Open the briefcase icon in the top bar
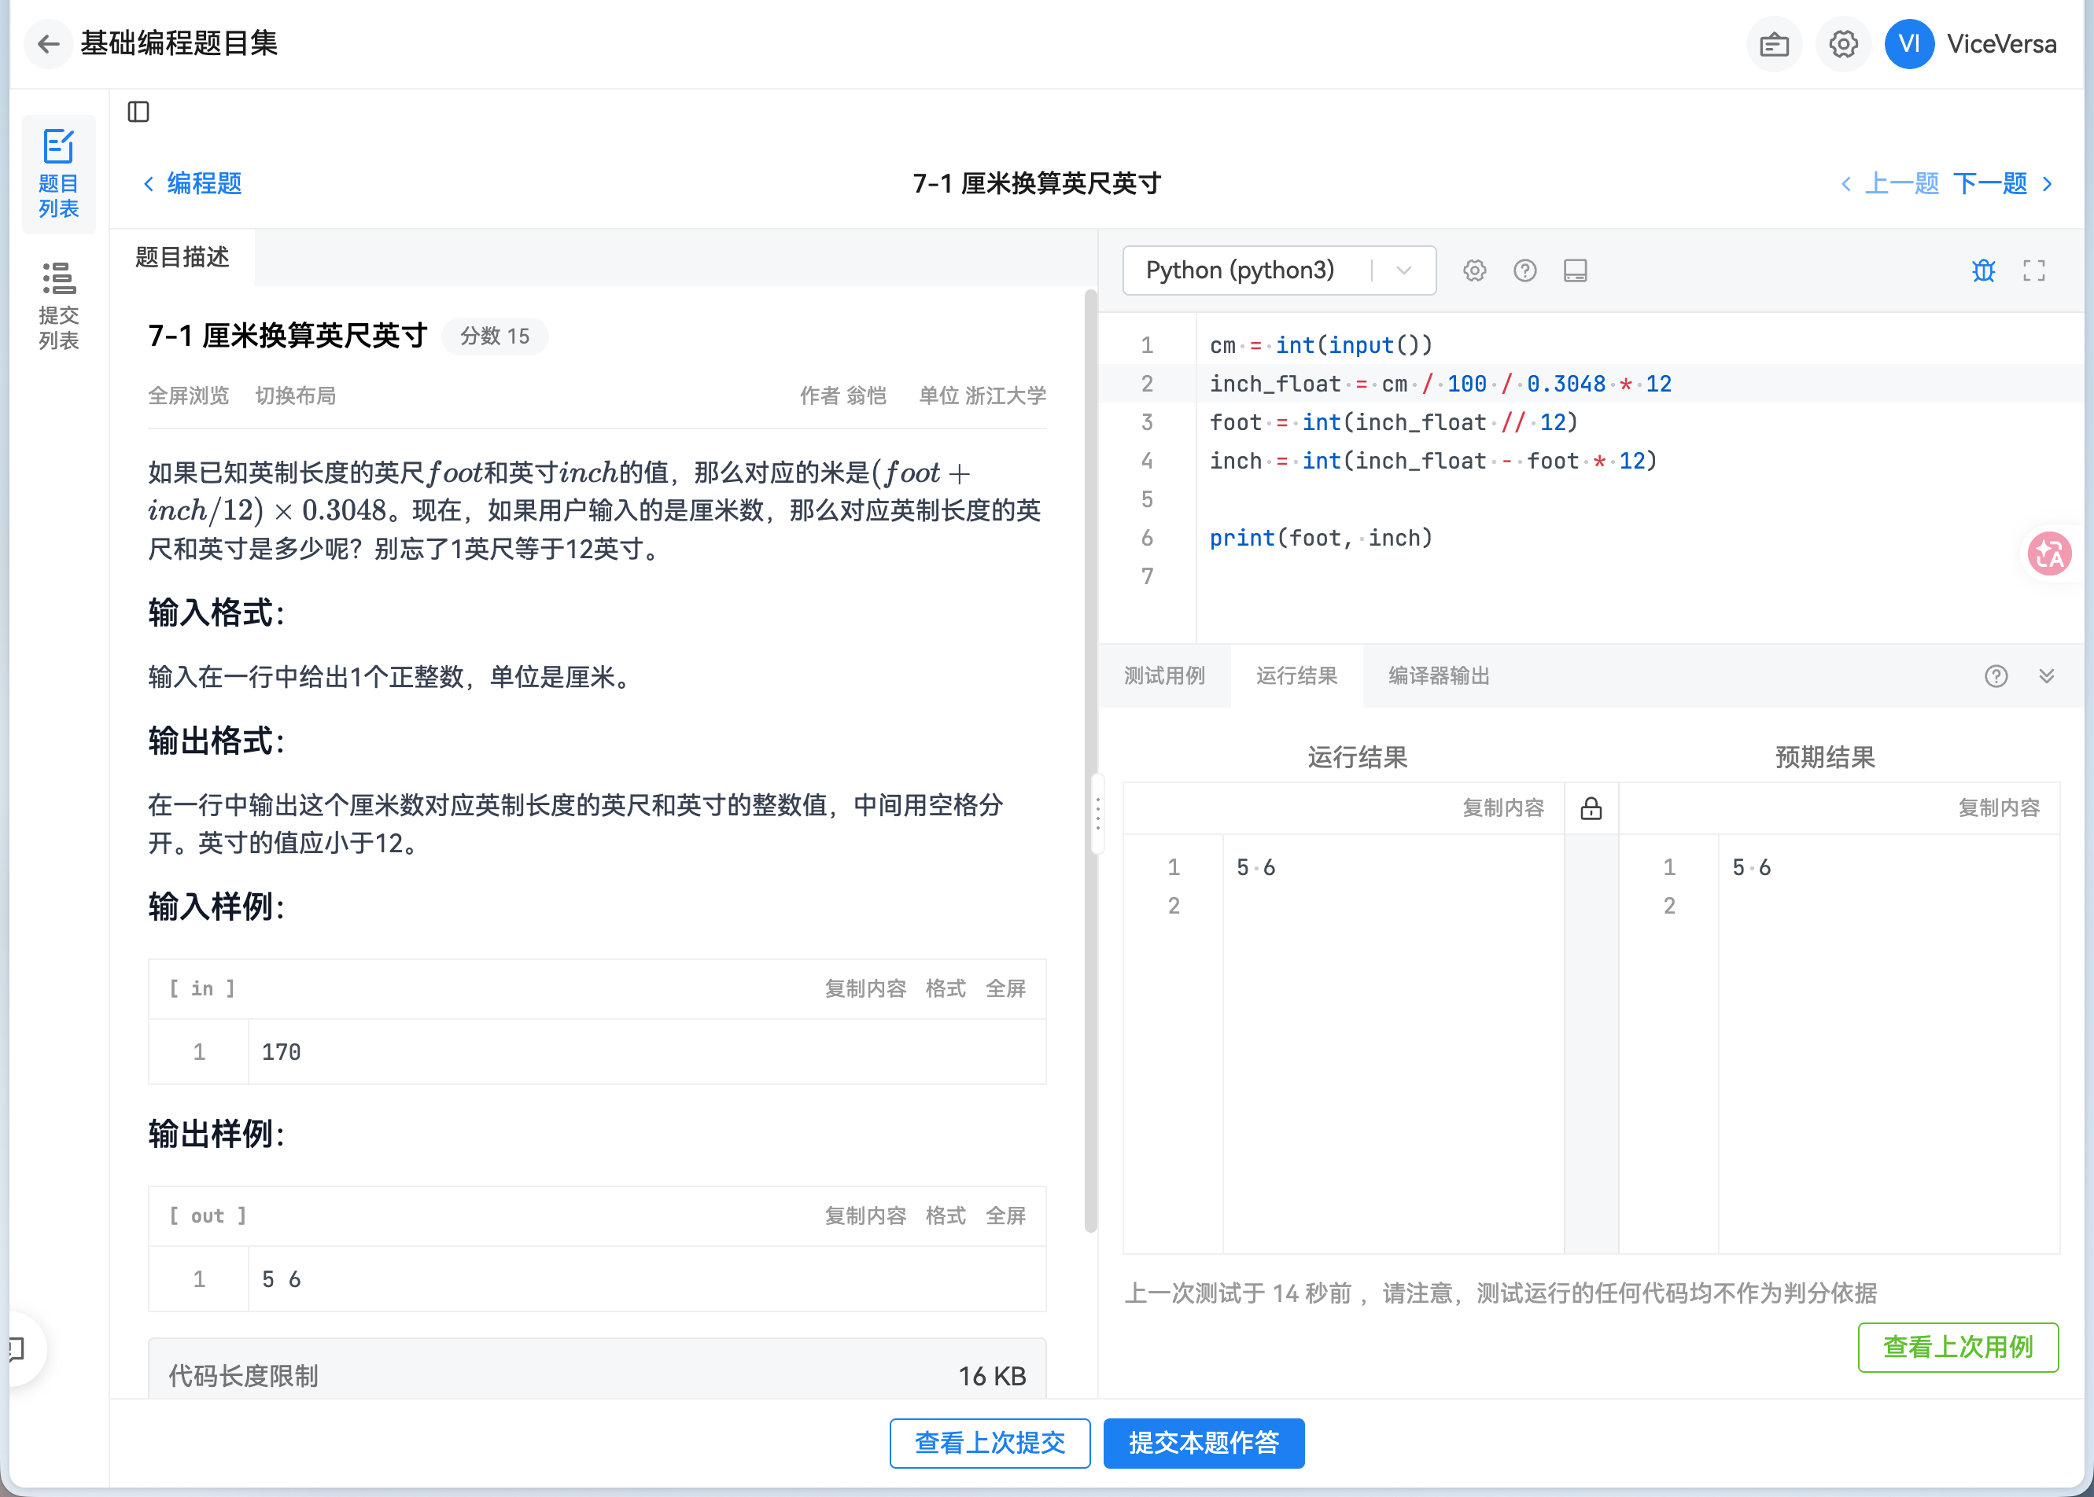This screenshot has height=1497, width=2094. [1773, 44]
